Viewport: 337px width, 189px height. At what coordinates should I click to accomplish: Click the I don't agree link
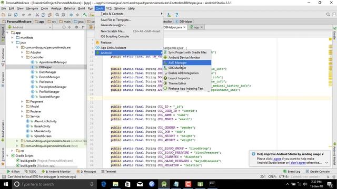pyautogui.click(x=297, y=163)
